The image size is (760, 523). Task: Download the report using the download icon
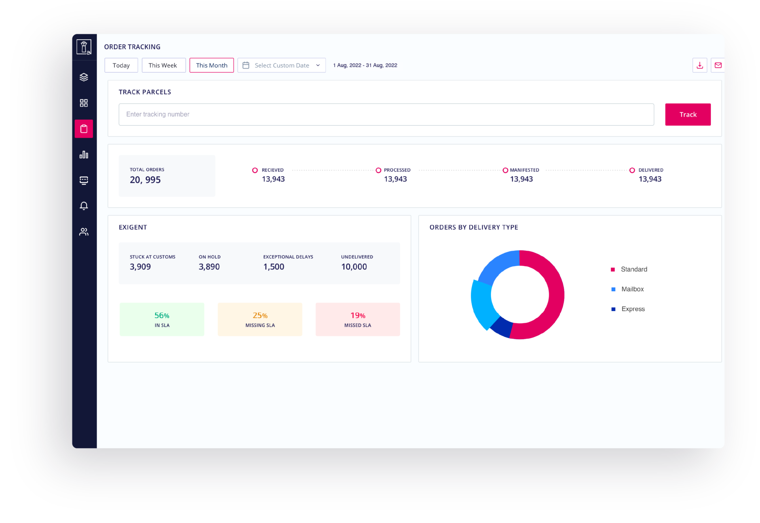point(700,65)
